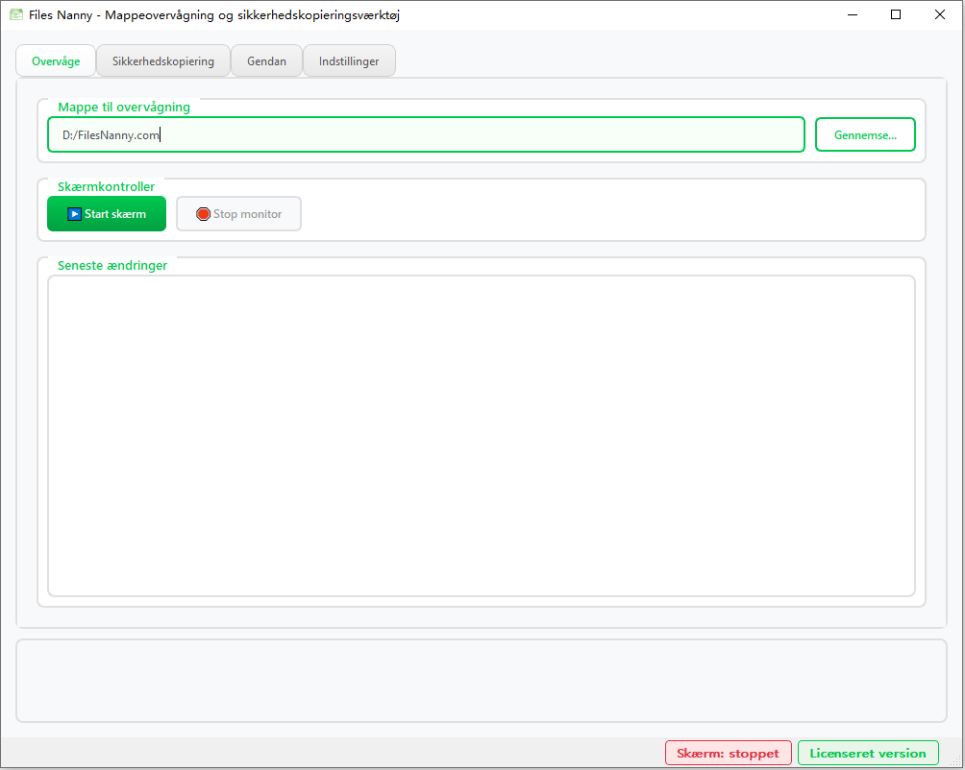Click the red Skærm: stoppet status indicator
Image resolution: width=965 pixels, height=770 pixels.
point(728,753)
